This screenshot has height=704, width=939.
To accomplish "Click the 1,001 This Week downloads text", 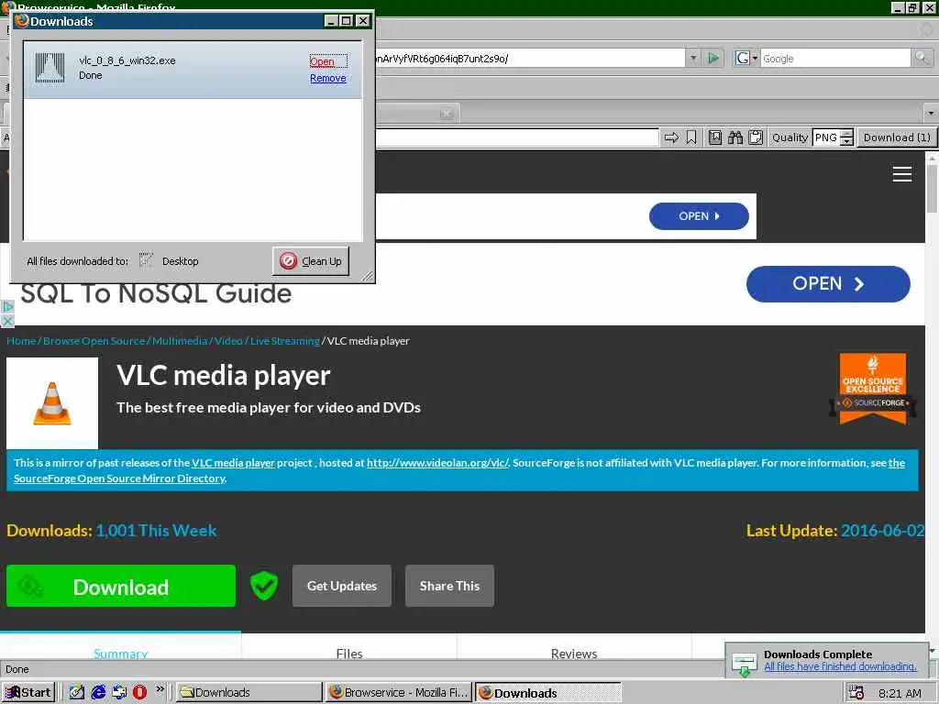I will [156, 531].
